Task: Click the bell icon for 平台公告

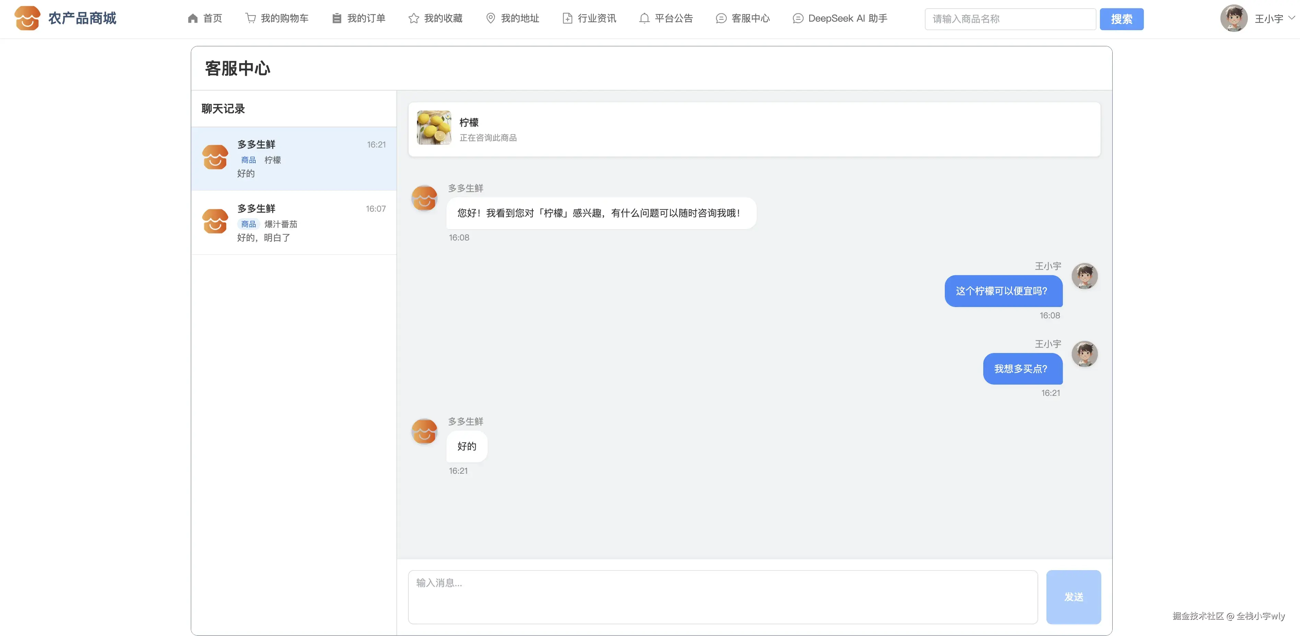Action: (644, 18)
